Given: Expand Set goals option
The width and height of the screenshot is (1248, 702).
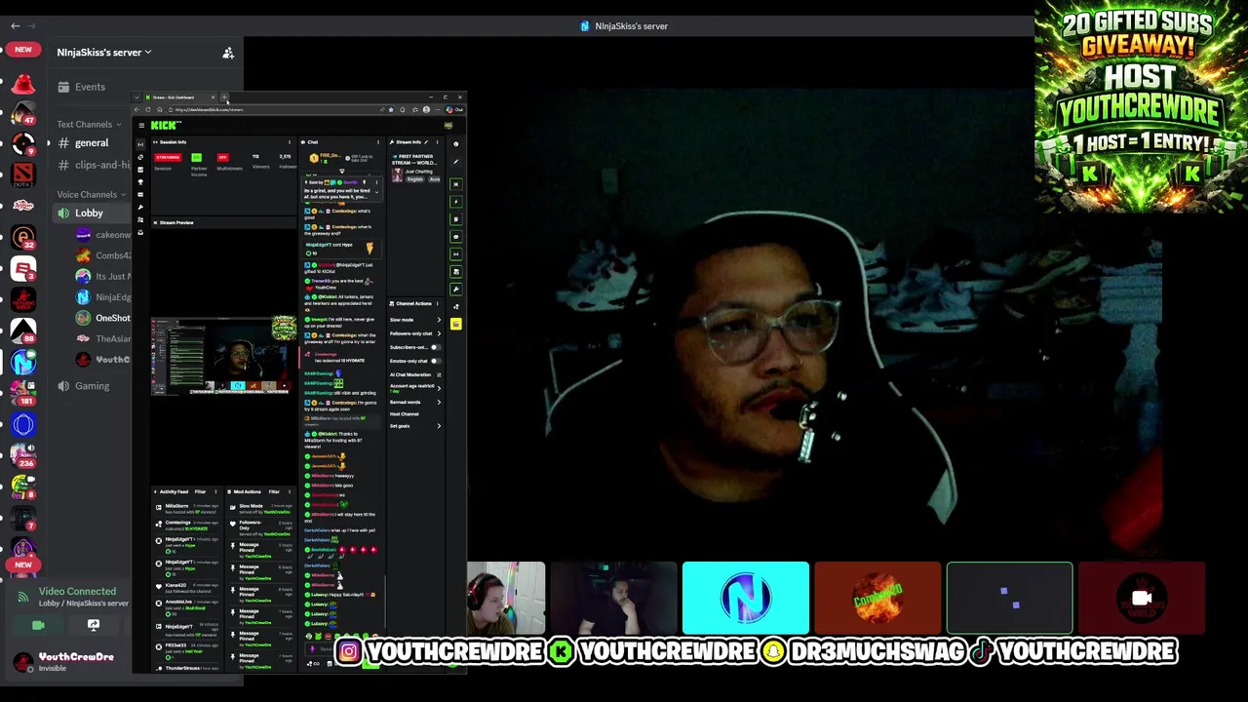Looking at the screenshot, I should pyautogui.click(x=415, y=426).
